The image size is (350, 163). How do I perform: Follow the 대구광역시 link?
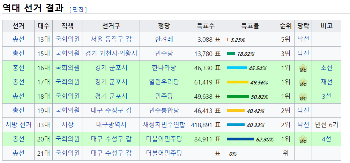click(x=111, y=125)
